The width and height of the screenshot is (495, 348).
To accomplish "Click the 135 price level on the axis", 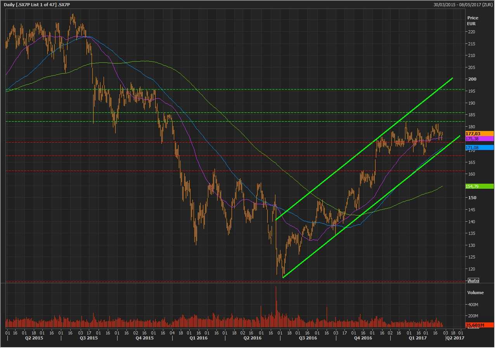I will point(471,233).
